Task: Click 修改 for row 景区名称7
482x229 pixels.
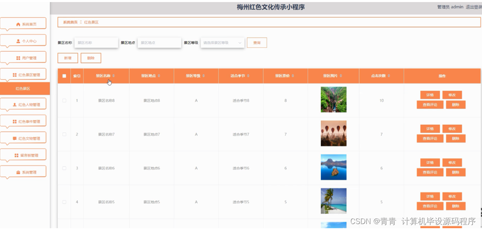Action: 452,129
